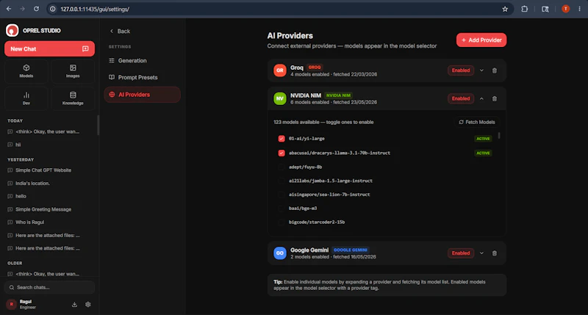Click the Search chats input field
The height and width of the screenshot is (315, 588).
49,287
